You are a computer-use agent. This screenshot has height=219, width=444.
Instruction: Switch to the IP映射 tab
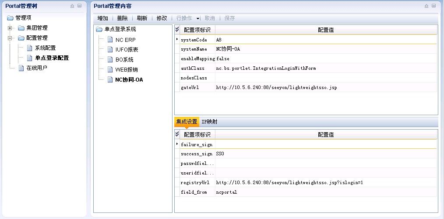(x=209, y=122)
